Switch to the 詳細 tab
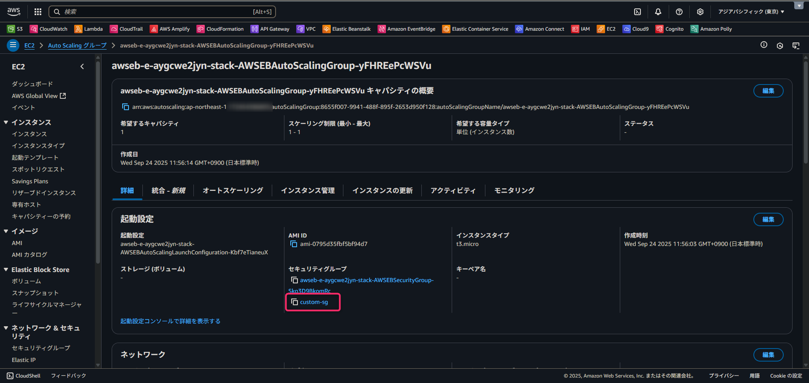Screen dimensions: 809x383 click(127, 190)
